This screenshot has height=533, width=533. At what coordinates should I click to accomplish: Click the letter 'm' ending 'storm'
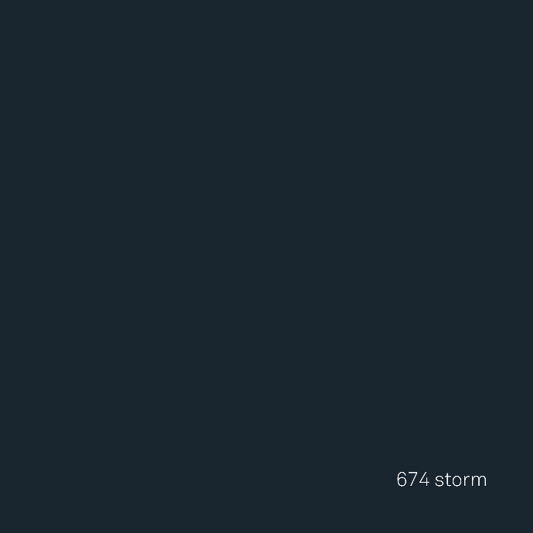(479, 481)
